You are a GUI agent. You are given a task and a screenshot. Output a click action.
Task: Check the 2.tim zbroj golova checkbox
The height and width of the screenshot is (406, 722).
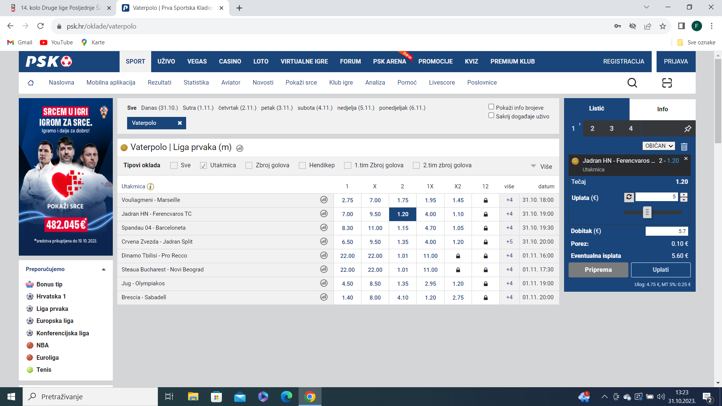[x=416, y=165]
